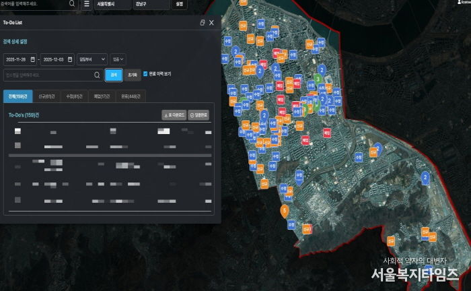Open the hamburger menu icon
This screenshot has height=291, width=471.
tap(86, 4)
